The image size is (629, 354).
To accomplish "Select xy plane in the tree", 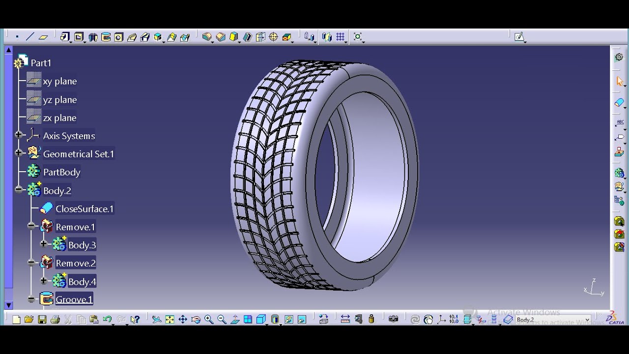I will click(59, 81).
